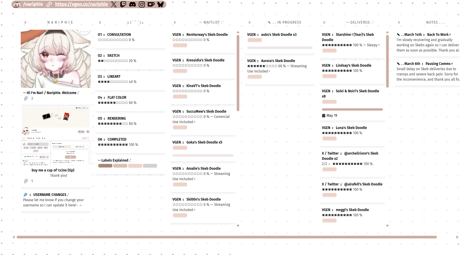Click the chain link icon in header
The width and height of the screenshot is (469, 255).
pos(49,4)
